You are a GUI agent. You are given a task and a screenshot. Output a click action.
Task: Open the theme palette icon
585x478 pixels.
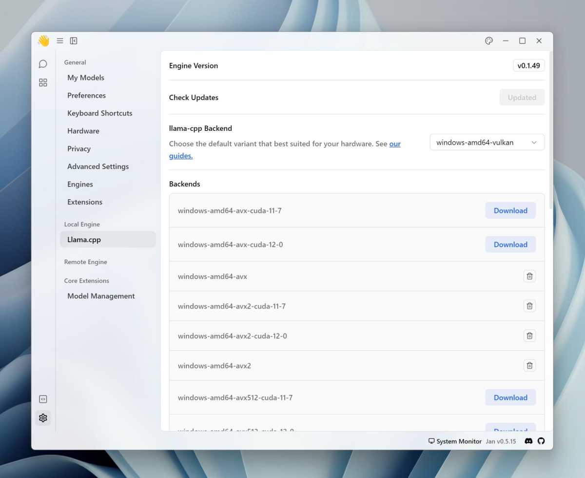click(489, 41)
